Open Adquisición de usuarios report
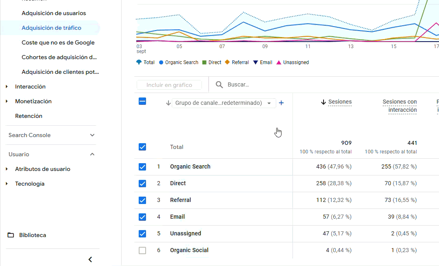 54,13
